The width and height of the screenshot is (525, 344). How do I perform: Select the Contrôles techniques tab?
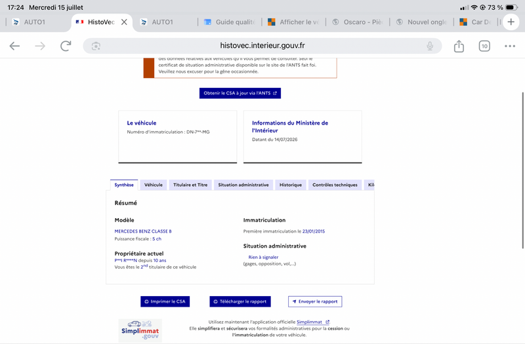click(335, 185)
